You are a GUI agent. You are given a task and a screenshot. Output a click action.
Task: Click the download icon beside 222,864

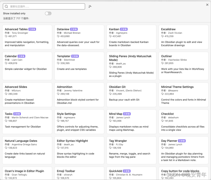(x=162, y=94)
